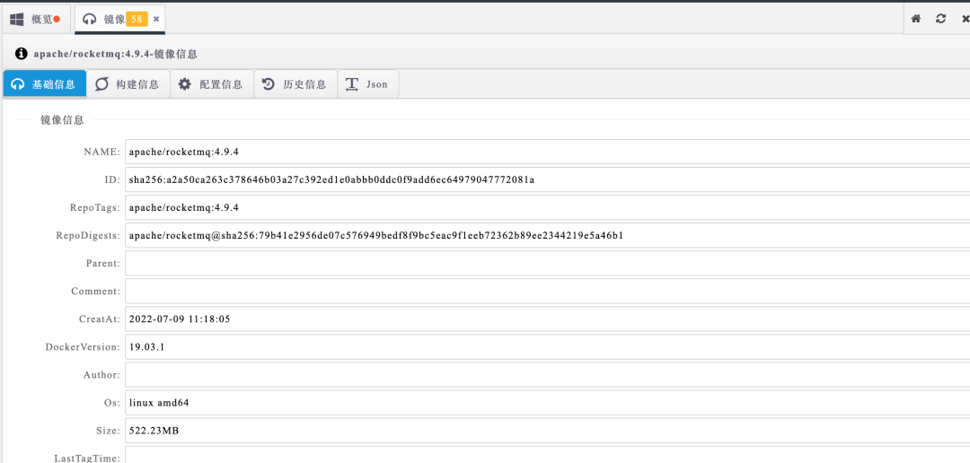970x463 pixels.
Task: Click the Windows grid icon on 概览 tab
Action: [17, 19]
